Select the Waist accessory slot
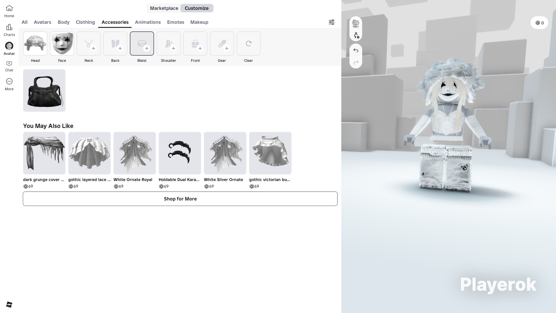The image size is (556, 313). tap(142, 44)
